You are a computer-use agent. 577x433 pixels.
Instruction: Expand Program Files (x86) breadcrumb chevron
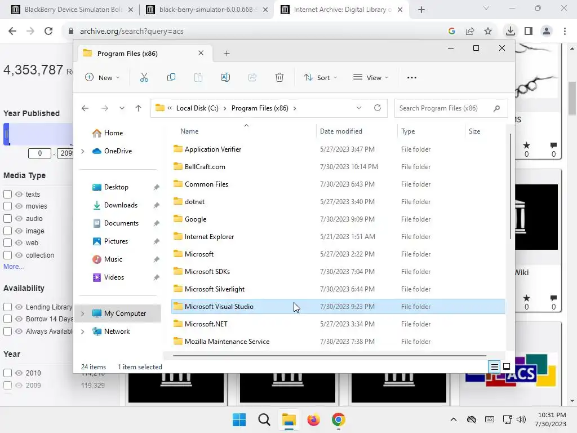pos(295,108)
